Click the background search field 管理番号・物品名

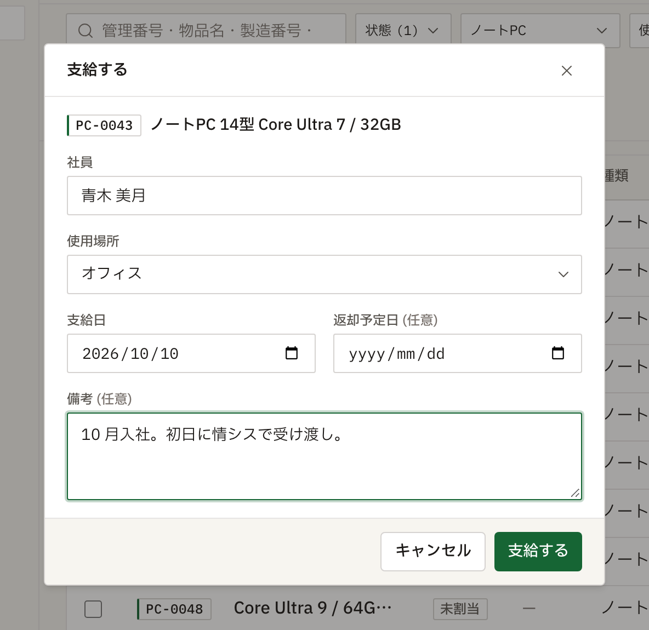point(206,30)
